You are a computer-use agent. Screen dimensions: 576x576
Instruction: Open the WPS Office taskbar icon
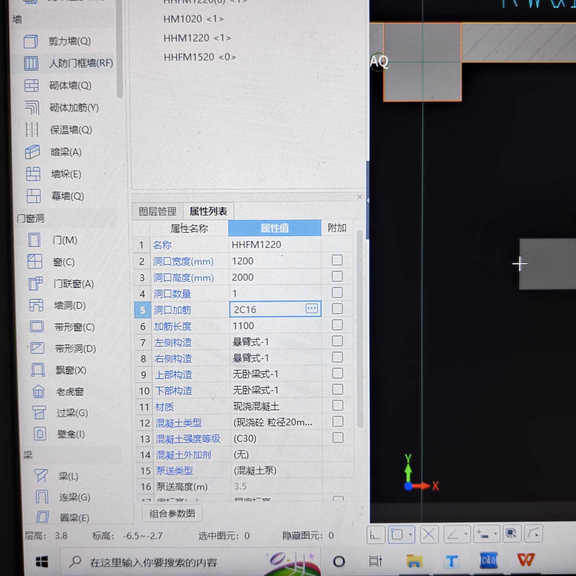[x=525, y=560]
